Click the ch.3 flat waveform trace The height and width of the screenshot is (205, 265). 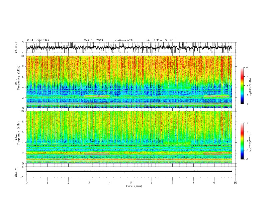click(x=129, y=172)
